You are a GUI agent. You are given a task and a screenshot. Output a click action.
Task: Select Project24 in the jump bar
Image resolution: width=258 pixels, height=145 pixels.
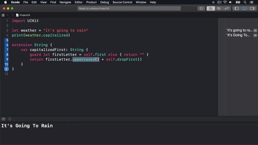(23, 15)
